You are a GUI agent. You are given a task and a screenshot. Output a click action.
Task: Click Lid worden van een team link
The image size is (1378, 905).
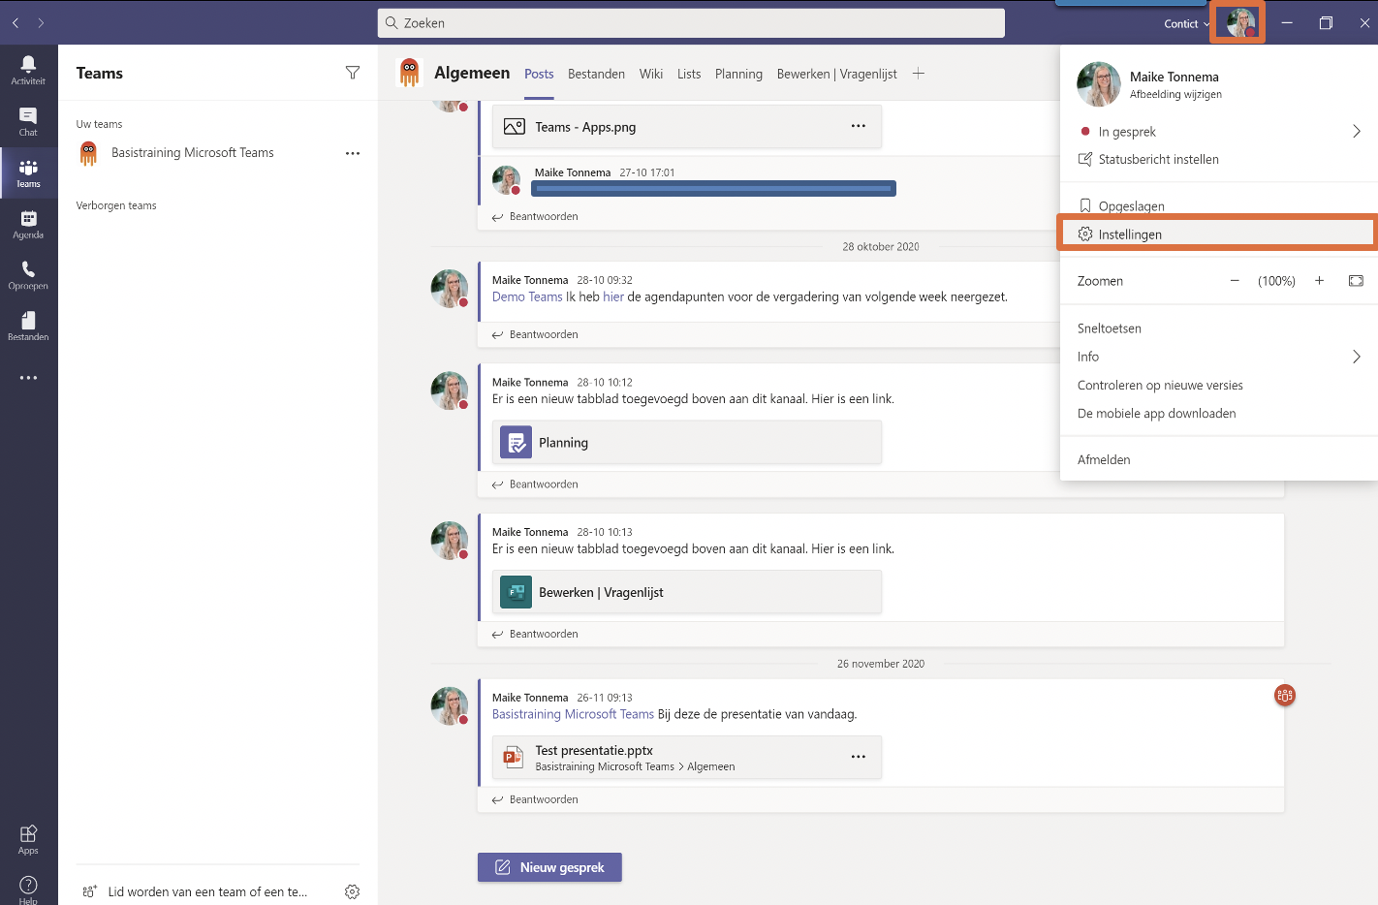coord(207,891)
